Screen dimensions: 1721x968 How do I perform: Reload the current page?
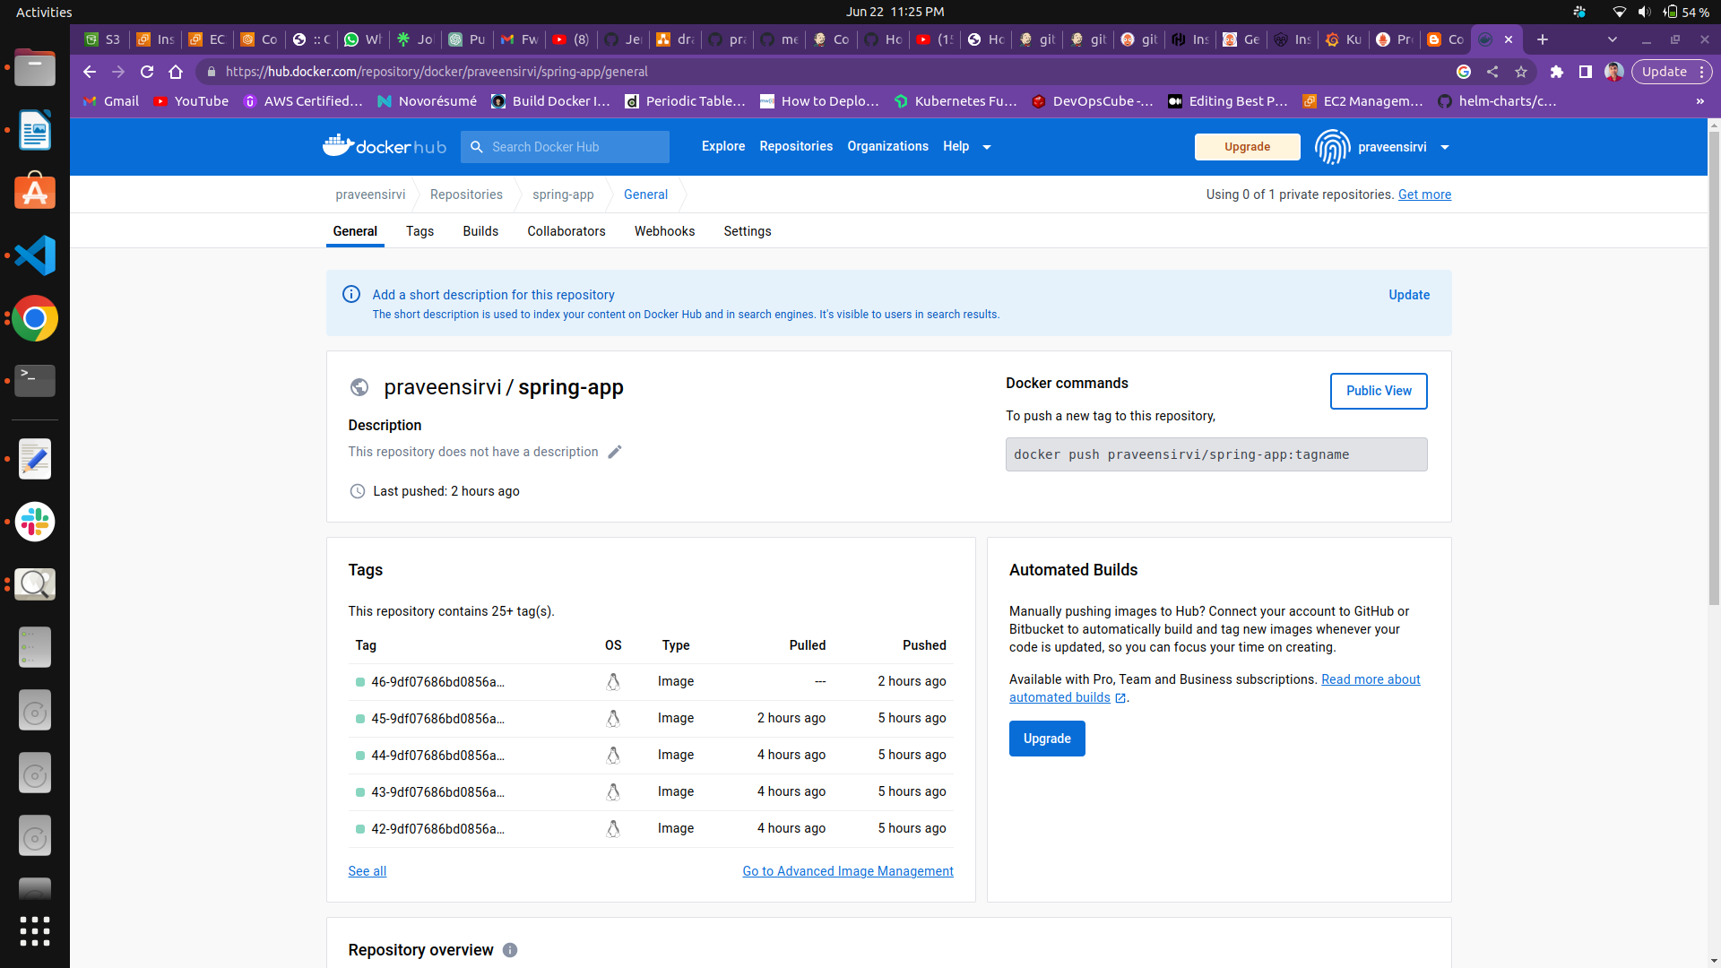click(x=147, y=72)
